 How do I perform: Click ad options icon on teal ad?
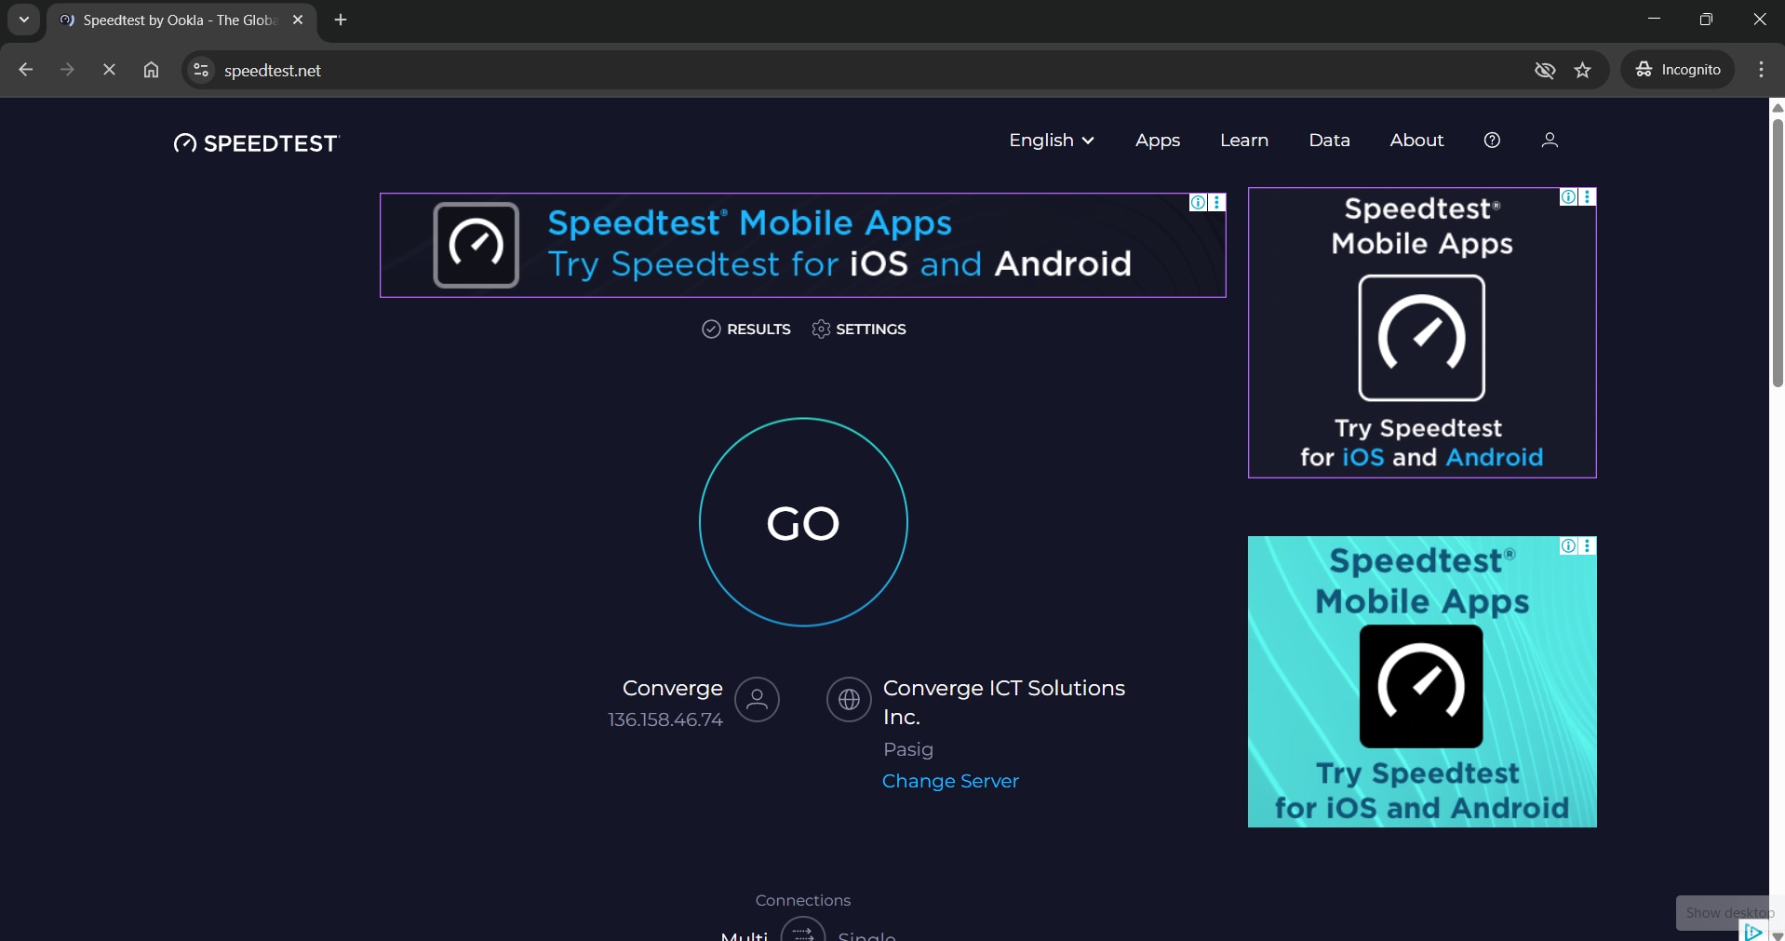[1588, 545]
